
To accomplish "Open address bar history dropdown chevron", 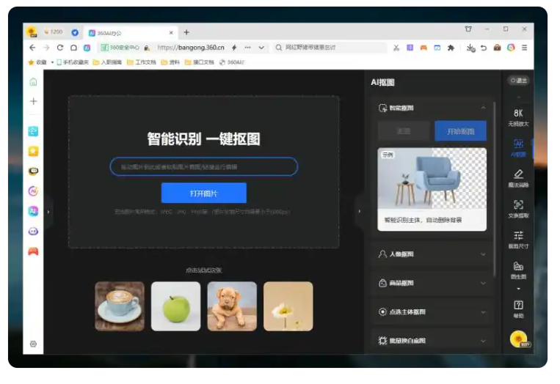I will click(x=261, y=48).
